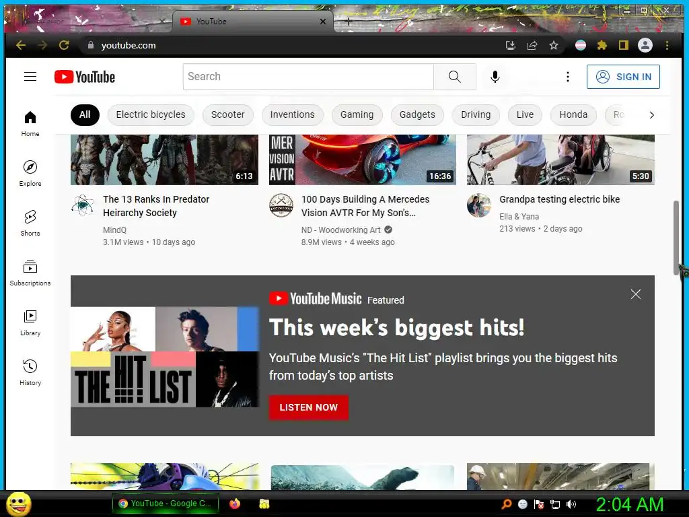Screen dimensions: 689x517
Task: Open Chrome extensions puzzle icon
Action: 602,45
